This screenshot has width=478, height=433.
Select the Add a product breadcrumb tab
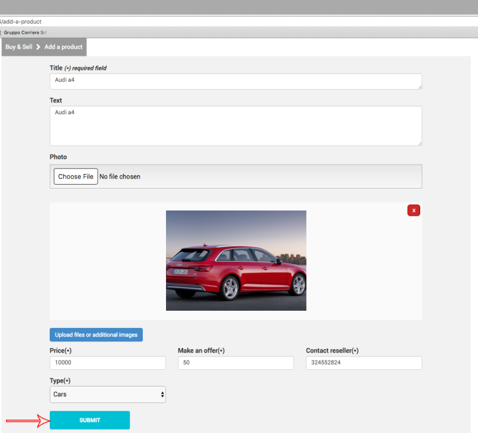64,47
